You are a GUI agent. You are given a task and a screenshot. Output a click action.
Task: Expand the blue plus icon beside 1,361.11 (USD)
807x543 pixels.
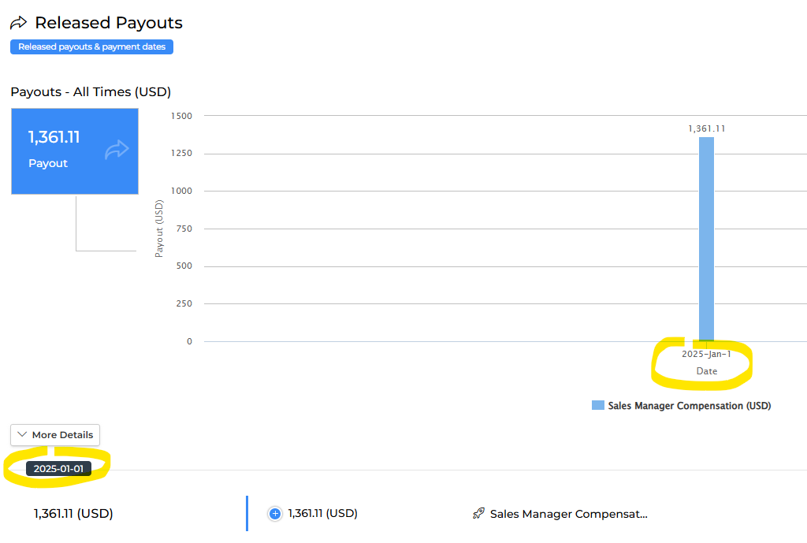pyautogui.click(x=275, y=514)
